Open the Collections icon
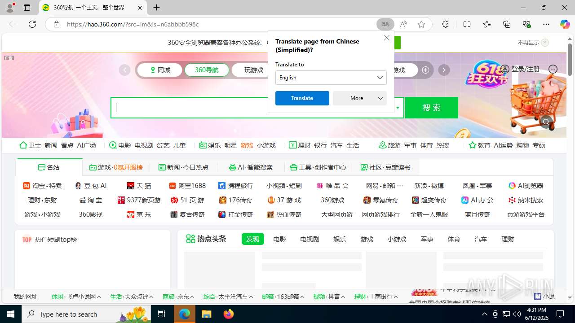The image size is (575, 323). click(507, 24)
